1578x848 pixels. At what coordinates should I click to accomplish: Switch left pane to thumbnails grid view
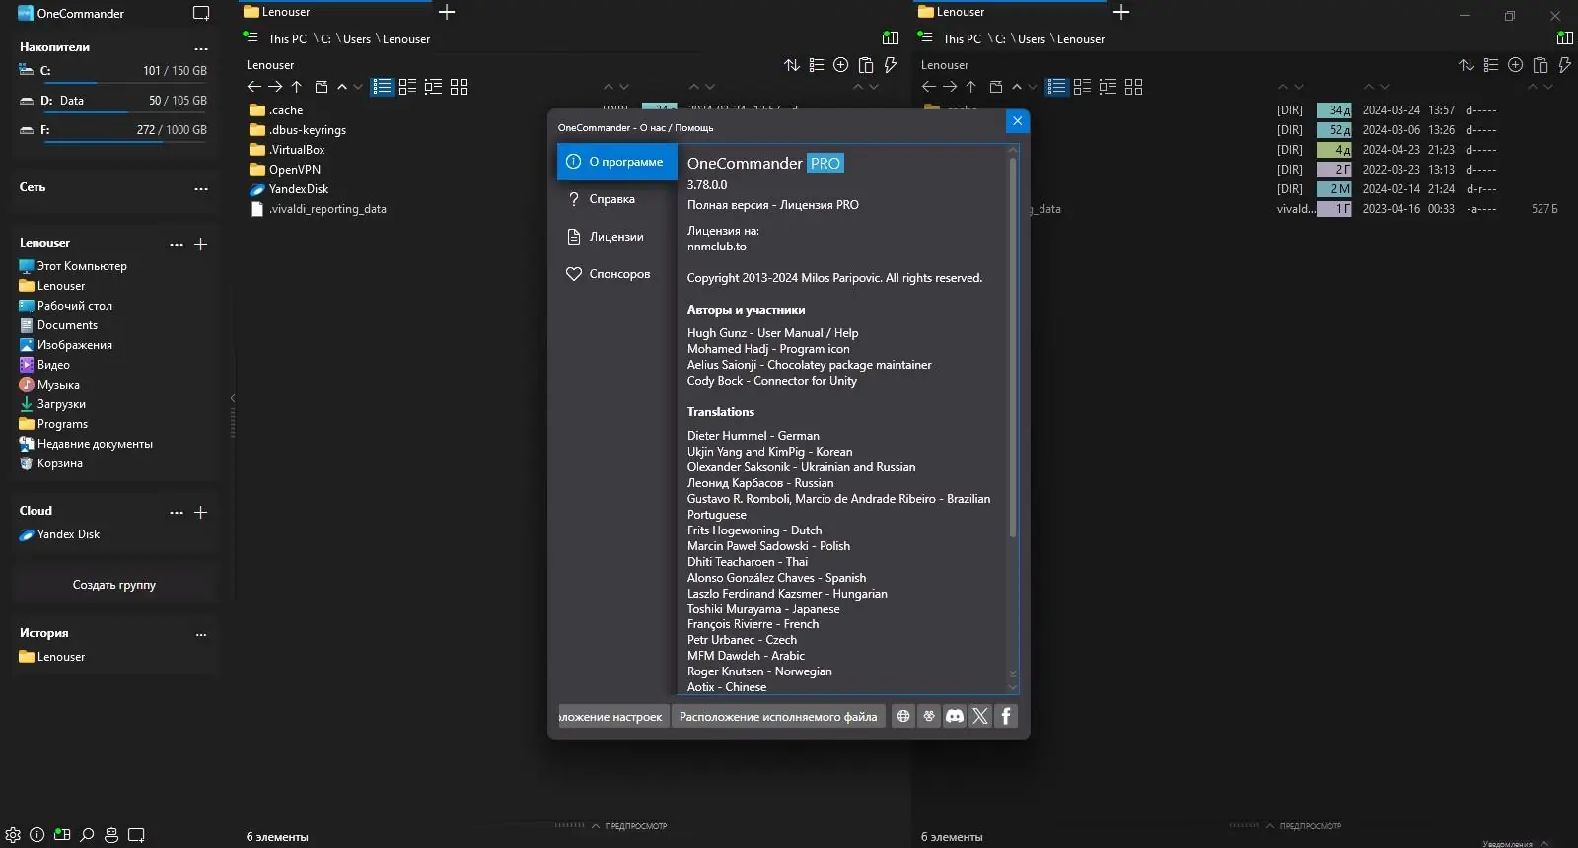pyautogui.click(x=459, y=87)
